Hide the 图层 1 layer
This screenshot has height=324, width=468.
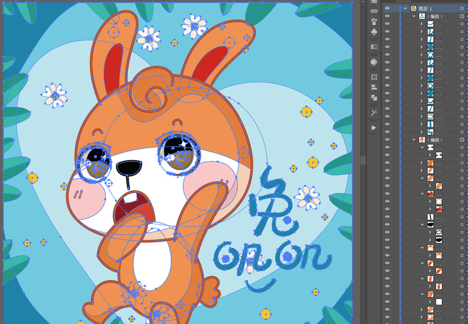pos(387,8)
